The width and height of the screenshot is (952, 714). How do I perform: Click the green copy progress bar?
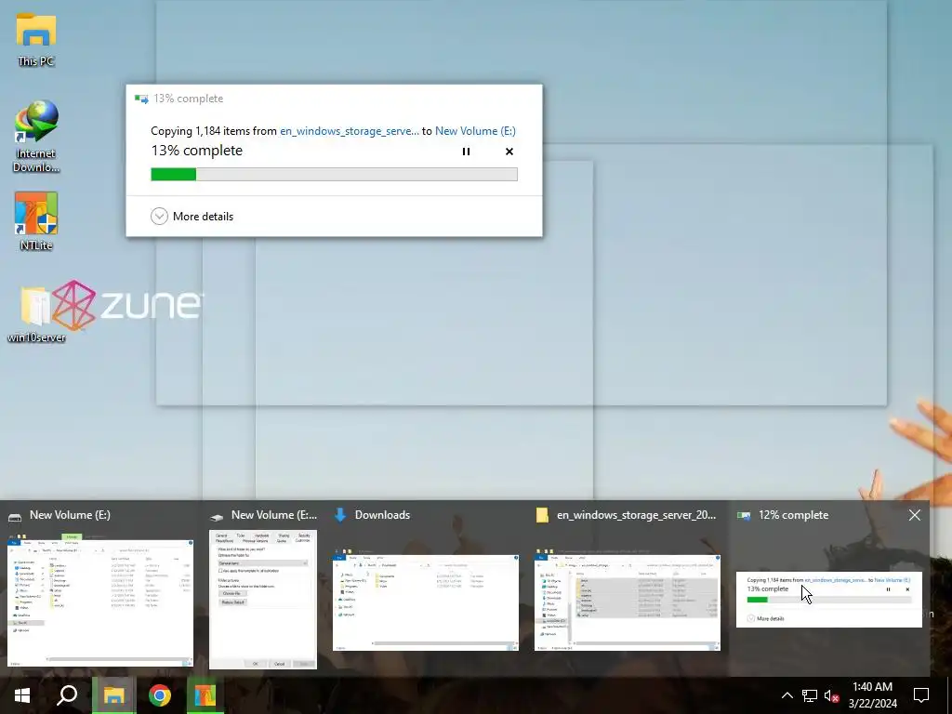[x=334, y=175]
